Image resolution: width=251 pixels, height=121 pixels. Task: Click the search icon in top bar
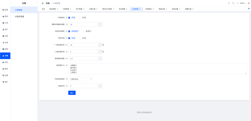pos(233,3)
